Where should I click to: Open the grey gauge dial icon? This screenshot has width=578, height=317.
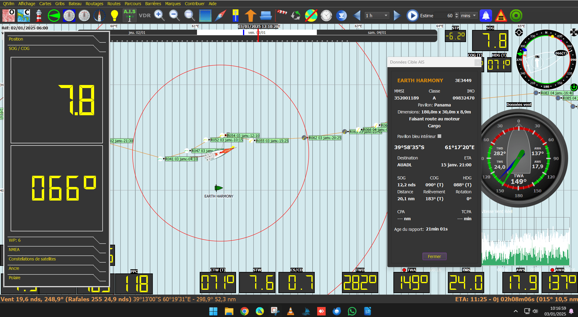click(x=84, y=15)
